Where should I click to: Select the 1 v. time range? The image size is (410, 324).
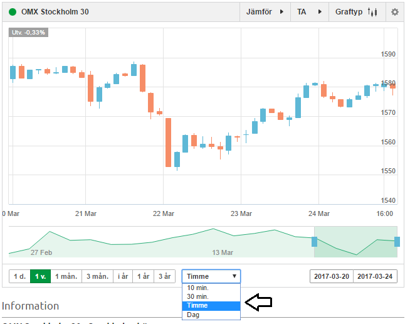pos(40,276)
